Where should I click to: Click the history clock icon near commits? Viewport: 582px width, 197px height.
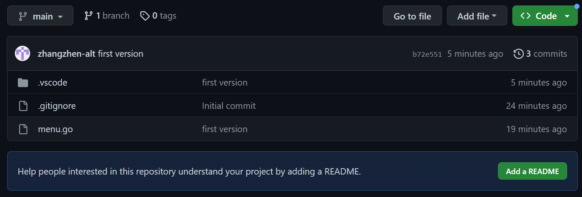point(518,54)
